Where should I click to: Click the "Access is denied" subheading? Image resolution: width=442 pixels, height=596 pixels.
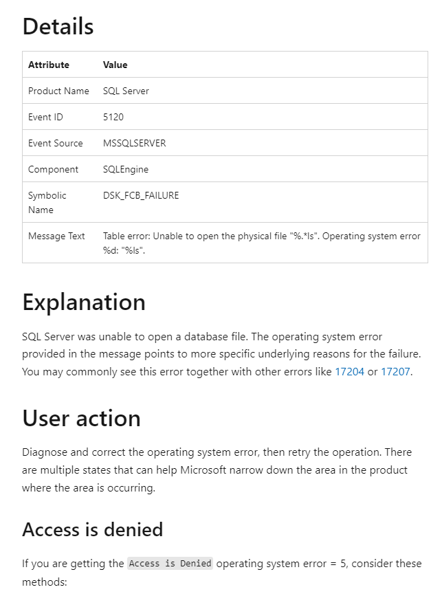point(92,529)
